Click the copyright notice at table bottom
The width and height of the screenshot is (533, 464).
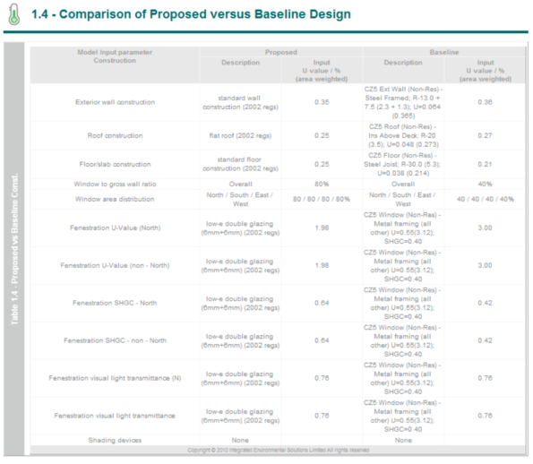pos(278,450)
